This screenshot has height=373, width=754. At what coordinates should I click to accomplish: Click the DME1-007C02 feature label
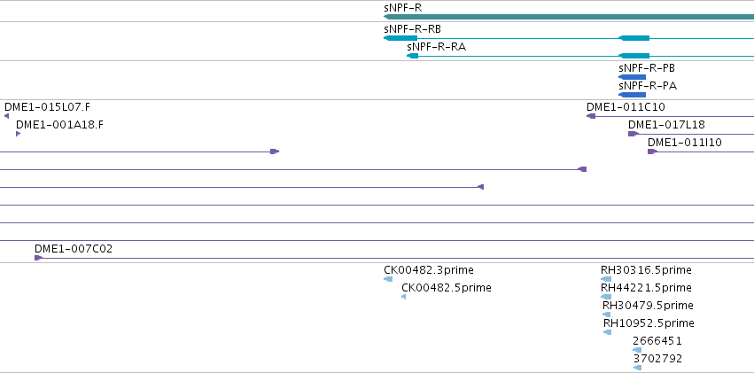tap(74, 249)
